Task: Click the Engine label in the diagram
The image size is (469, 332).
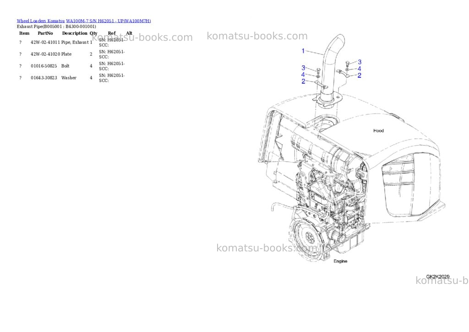Action: pyautogui.click(x=340, y=261)
